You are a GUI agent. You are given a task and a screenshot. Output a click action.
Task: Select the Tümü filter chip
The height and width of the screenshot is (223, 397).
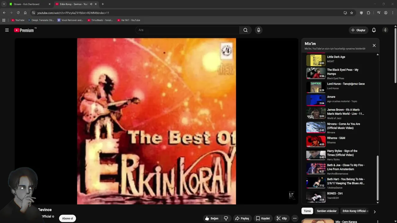[x=307, y=211]
